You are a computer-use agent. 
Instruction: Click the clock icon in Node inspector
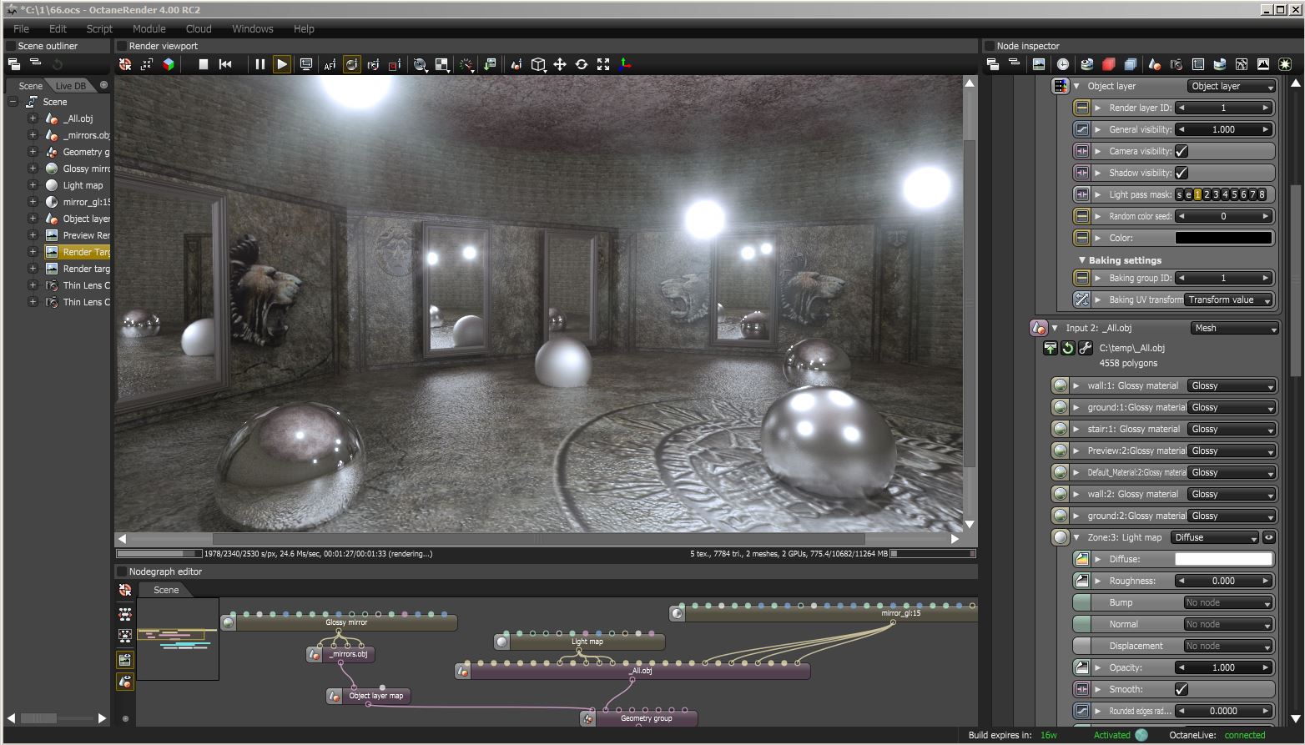(x=1063, y=64)
